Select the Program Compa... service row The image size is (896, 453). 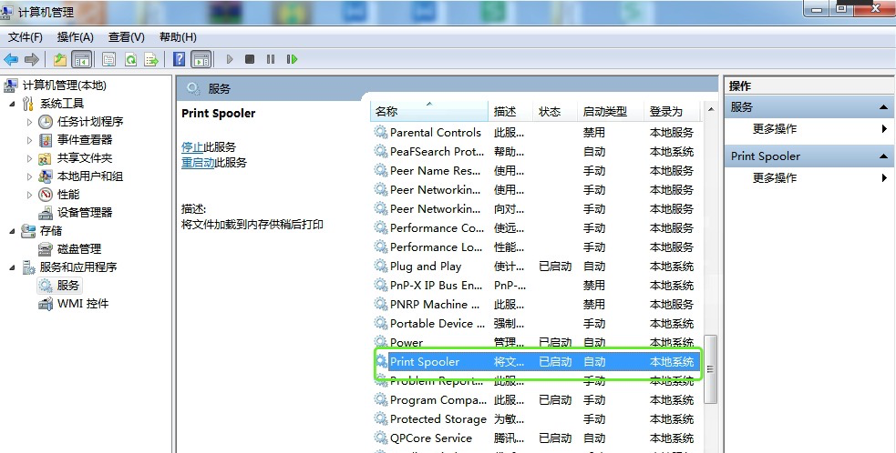pyautogui.click(x=536, y=400)
